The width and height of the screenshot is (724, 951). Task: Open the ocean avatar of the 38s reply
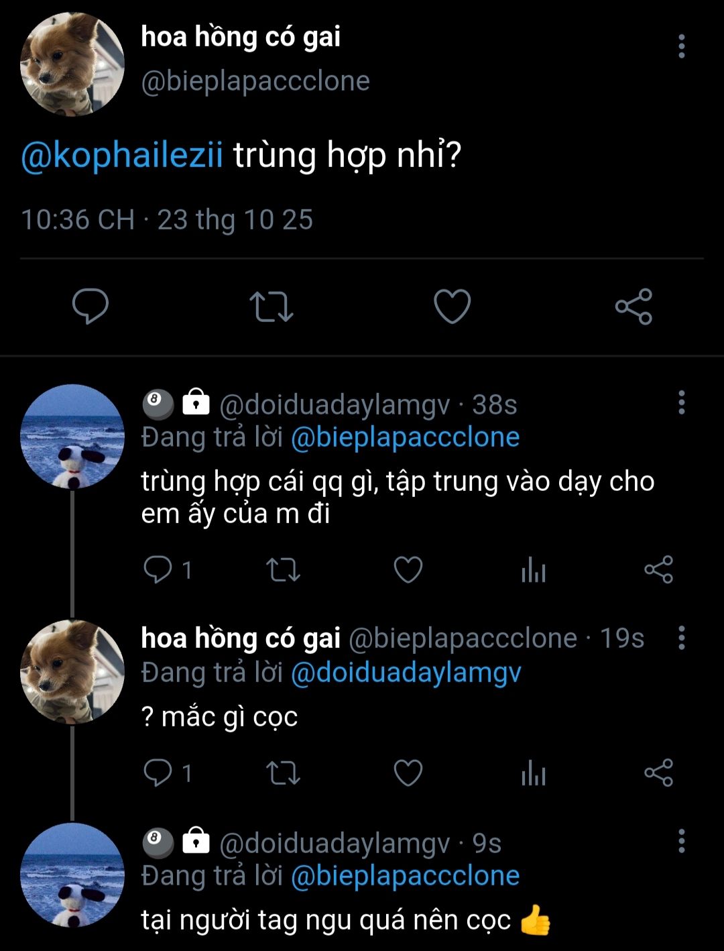72,436
